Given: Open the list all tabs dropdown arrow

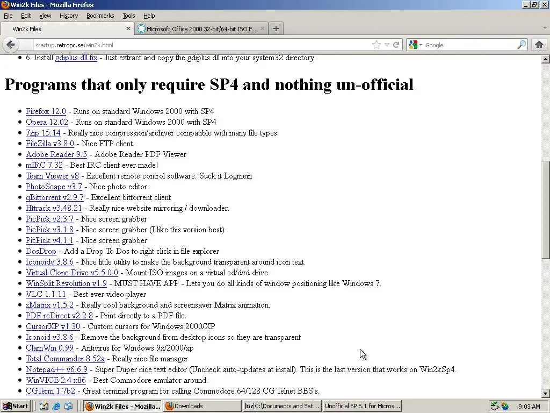Looking at the screenshot, I should pyautogui.click(x=545, y=28).
